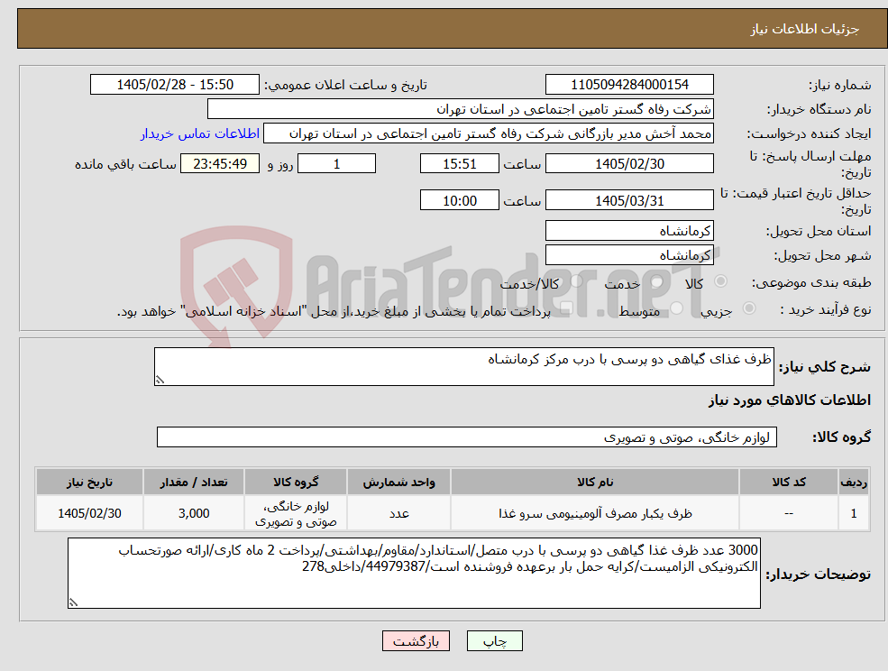The image size is (888, 671).
Task: Click the remaining days field showing 1
Action: [x=336, y=164]
